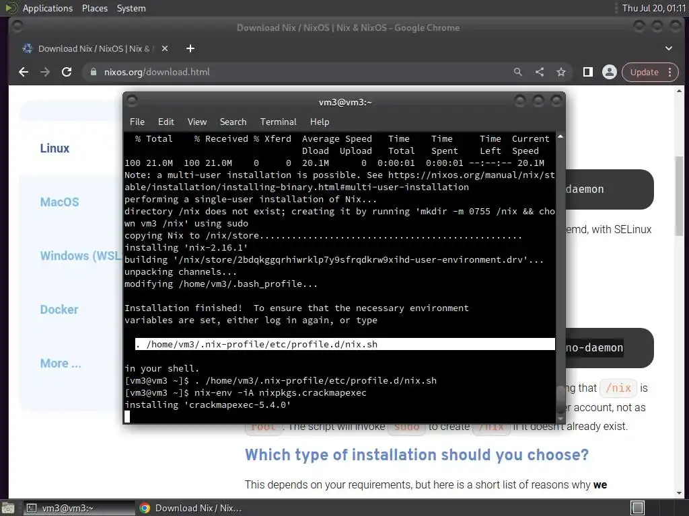Click the clock Thu Jul 20, 01:11

coord(653,8)
